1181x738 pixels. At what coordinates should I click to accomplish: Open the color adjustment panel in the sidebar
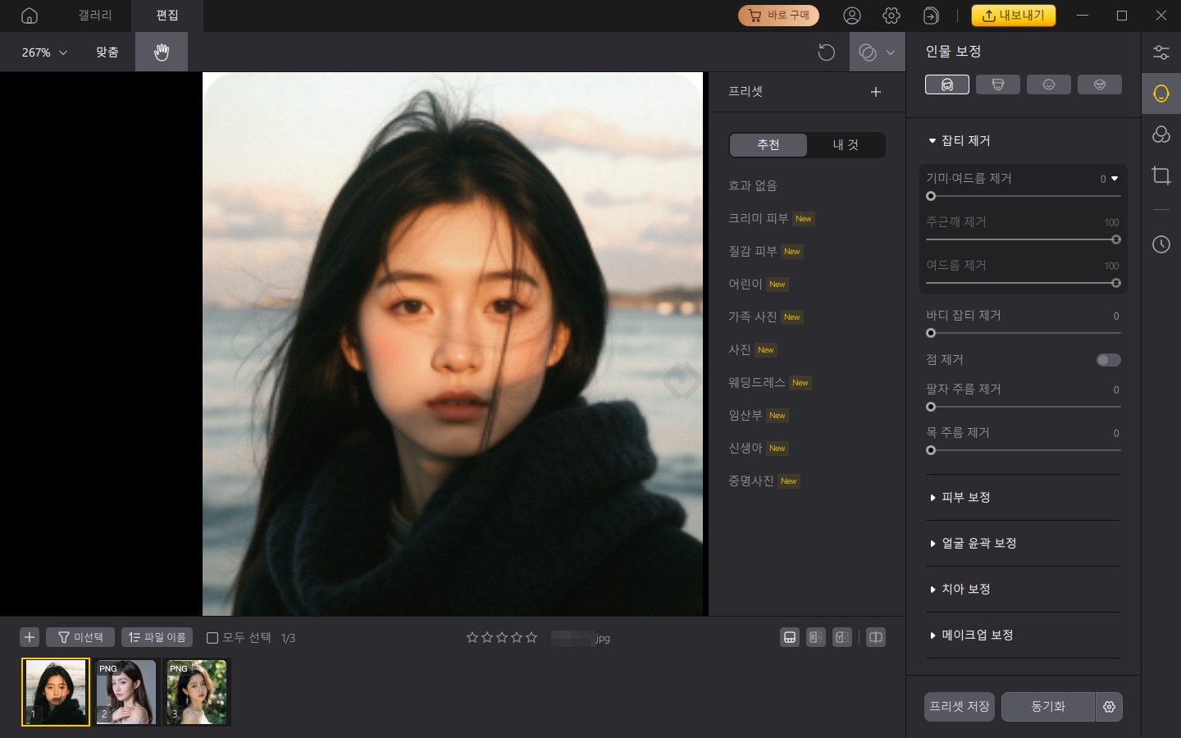pyautogui.click(x=1161, y=134)
